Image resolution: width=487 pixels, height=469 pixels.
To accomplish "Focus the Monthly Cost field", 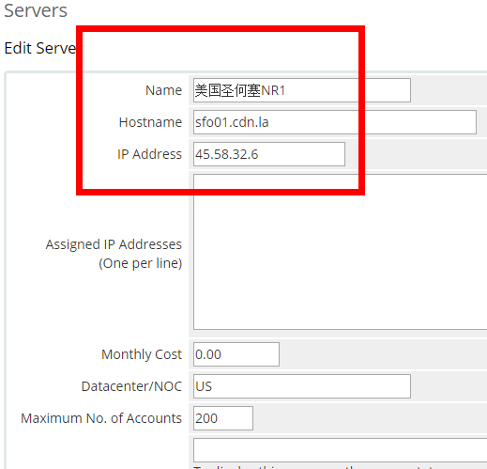I will (236, 354).
